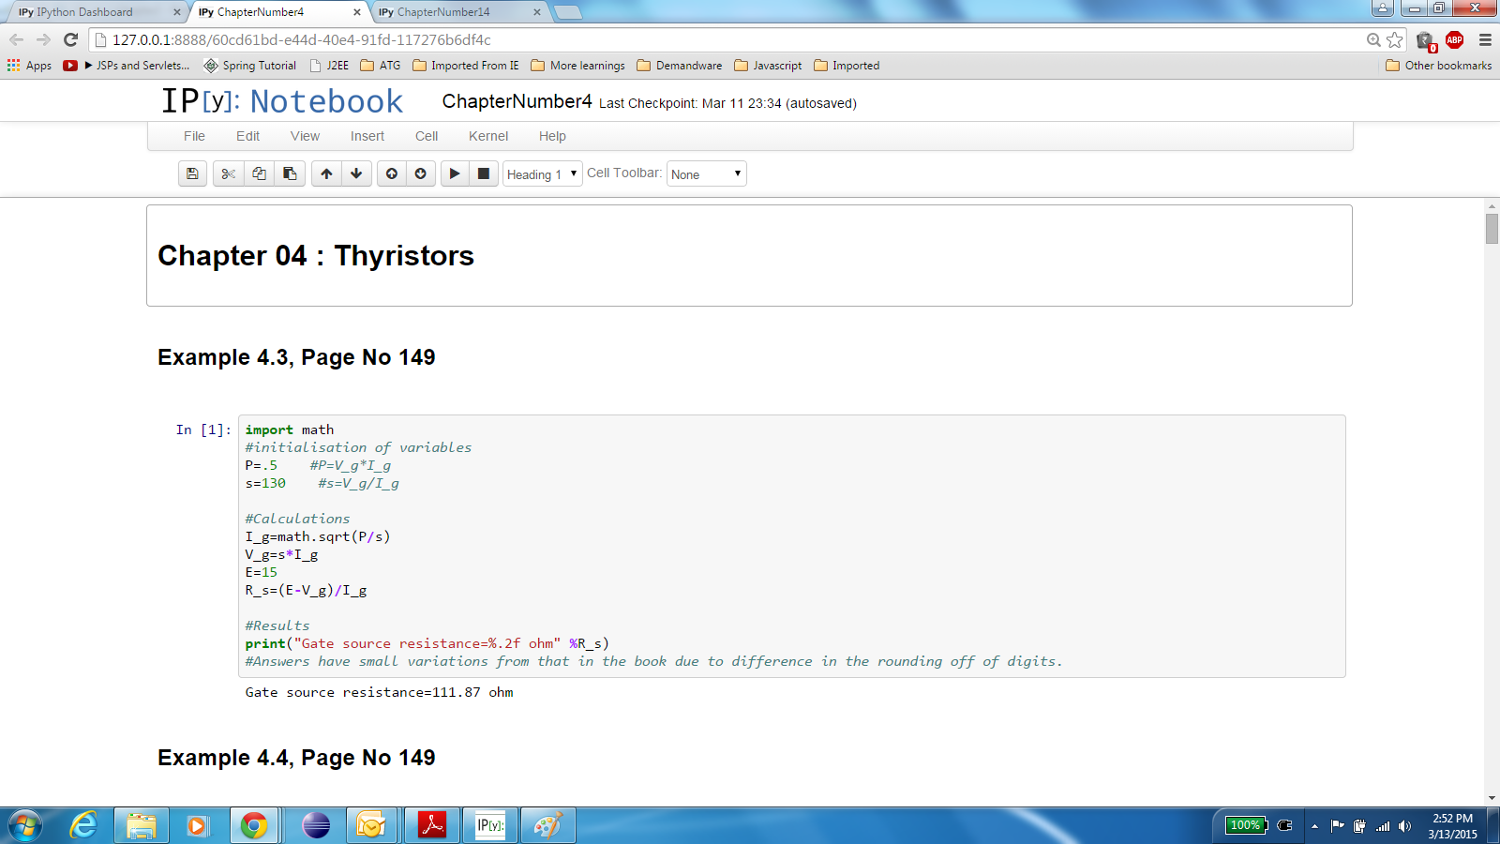Click the ChapterNumber4 notebook title to rename
This screenshot has height=844, width=1500.
(x=517, y=101)
